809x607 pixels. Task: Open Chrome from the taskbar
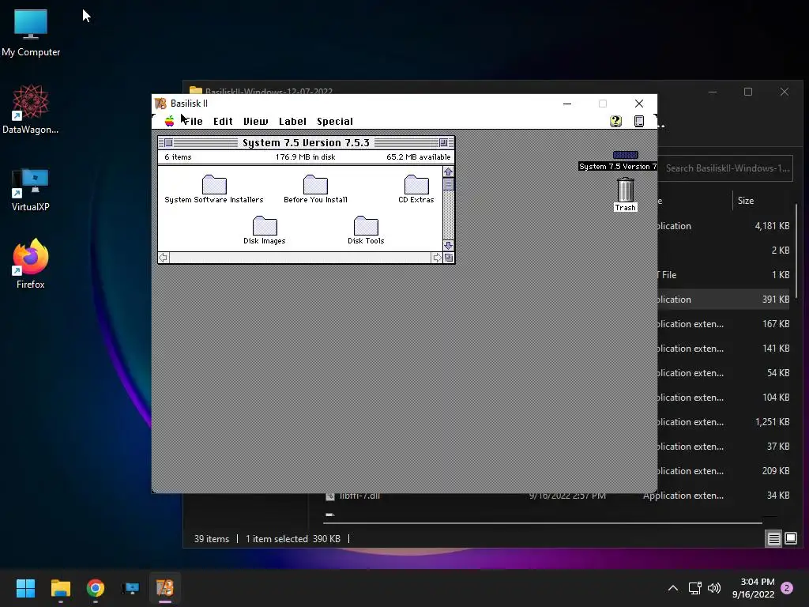click(96, 588)
